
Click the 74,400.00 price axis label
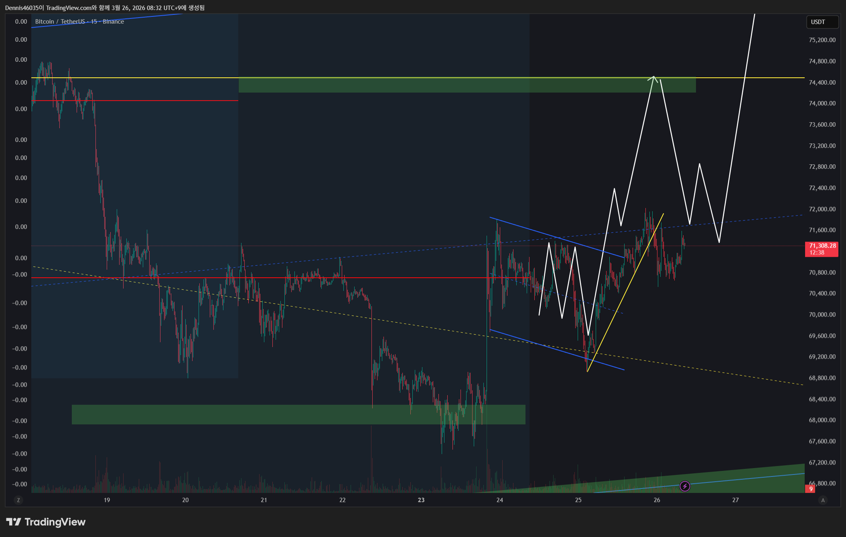tap(822, 83)
